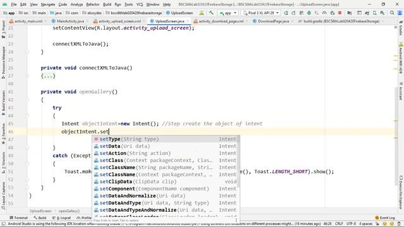
Task: Open the SDK Manager toolbar icon
Action: [383, 13]
